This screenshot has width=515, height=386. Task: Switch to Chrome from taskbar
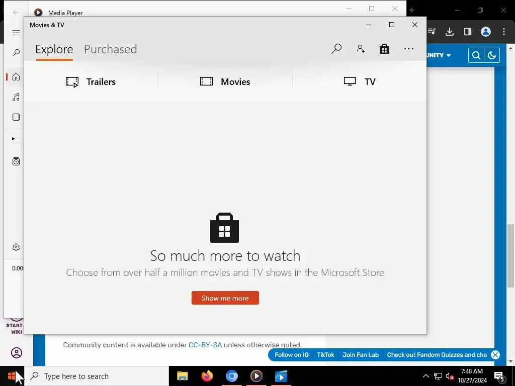pyautogui.click(x=231, y=376)
